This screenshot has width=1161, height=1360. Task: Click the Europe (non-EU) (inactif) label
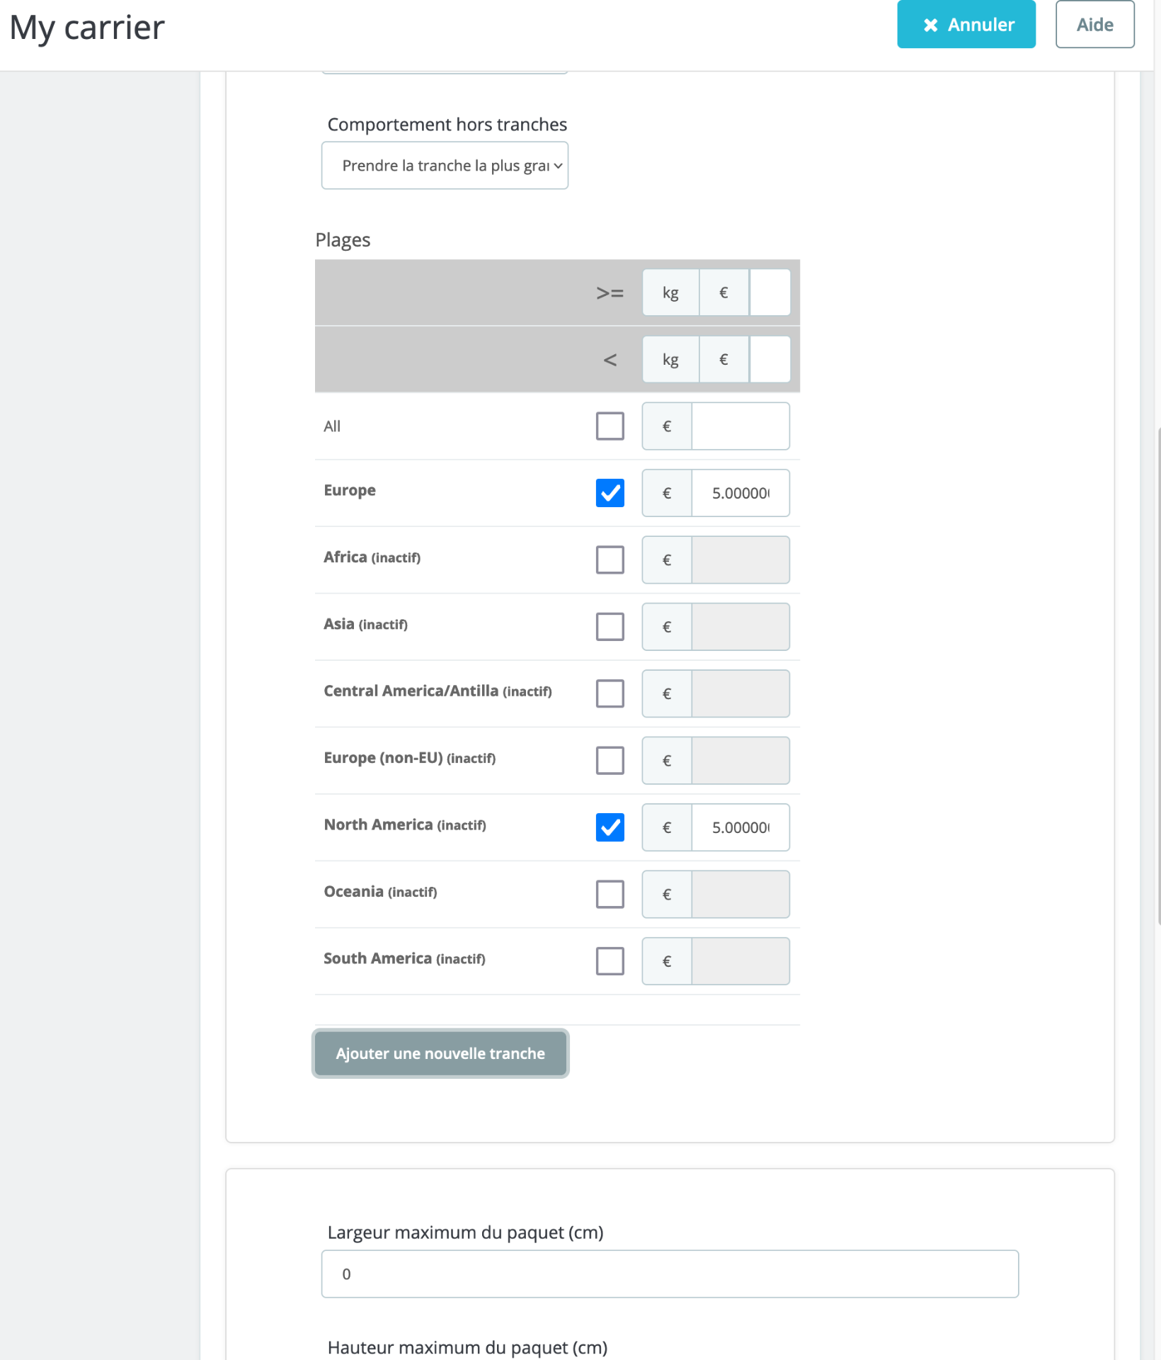tap(409, 758)
